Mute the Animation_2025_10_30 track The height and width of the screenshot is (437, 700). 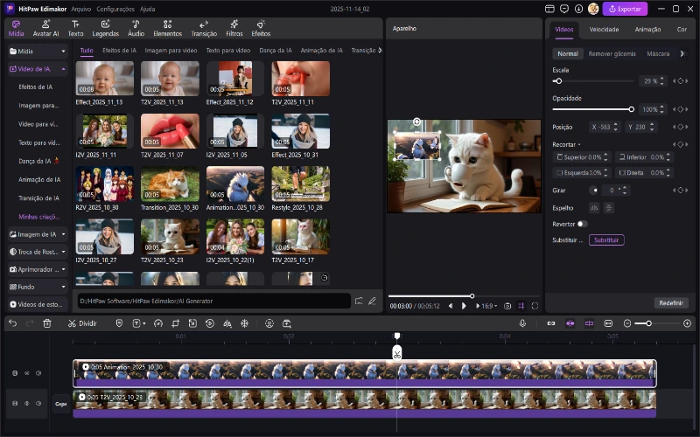tap(38, 373)
